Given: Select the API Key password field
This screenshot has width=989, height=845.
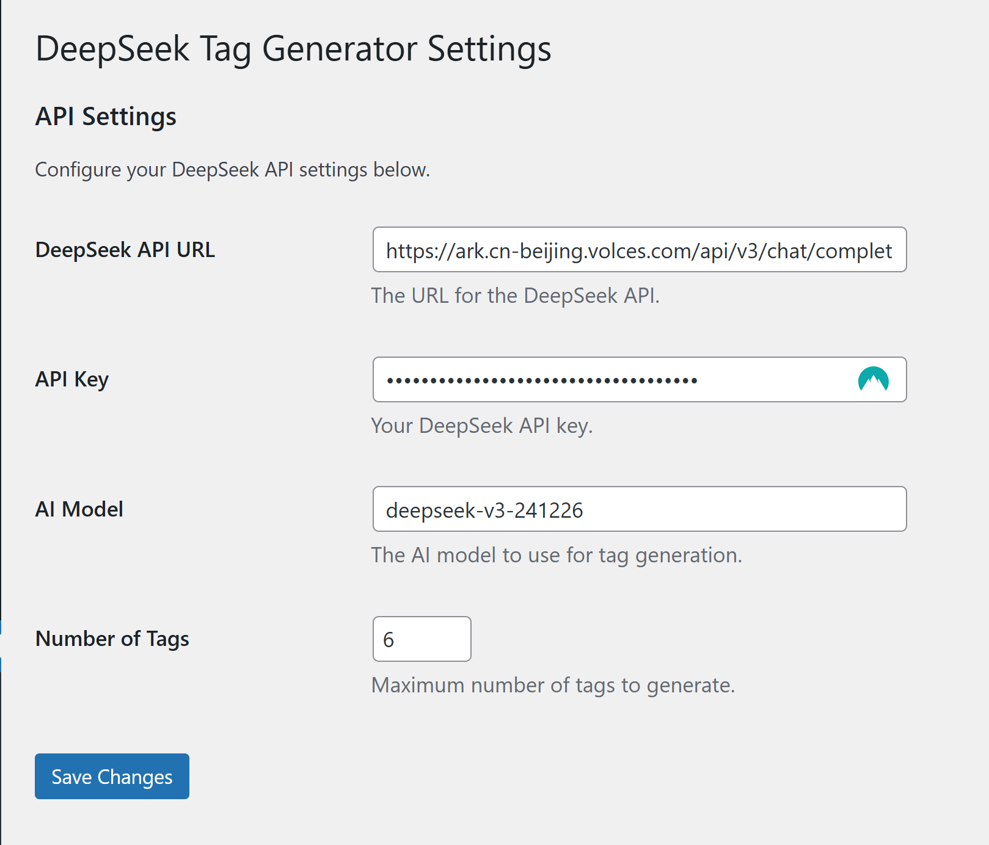Looking at the screenshot, I should [640, 380].
